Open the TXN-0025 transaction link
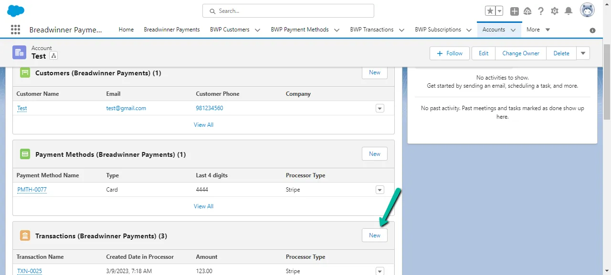The width and height of the screenshot is (611, 275). point(30,271)
